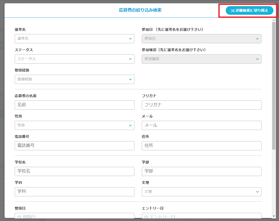The width and height of the screenshot is (279, 221).
Task: Focus the フリガナ text field
Action: pos(201,105)
